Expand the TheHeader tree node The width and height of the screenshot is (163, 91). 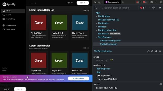[97, 23]
